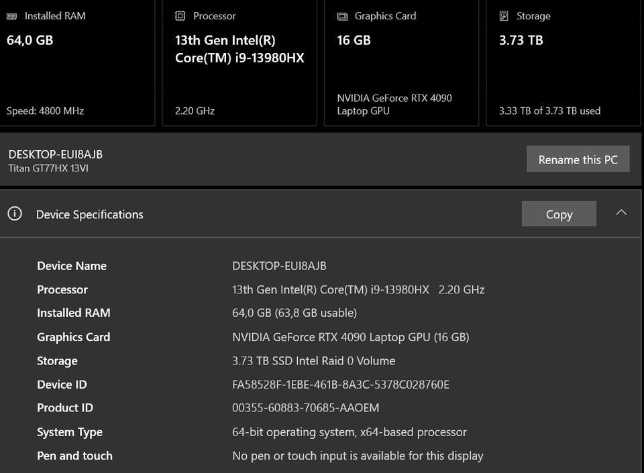Select Device ID value FA58528F-1EBE-461B-8A3C-5378C028760E
The width and height of the screenshot is (644, 473).
point(341,385)
